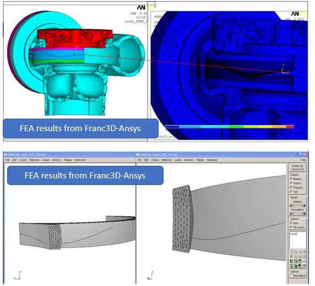Click the FRANC3D Version button
Screen dimensions: 315x286
[x=297, y=167]
